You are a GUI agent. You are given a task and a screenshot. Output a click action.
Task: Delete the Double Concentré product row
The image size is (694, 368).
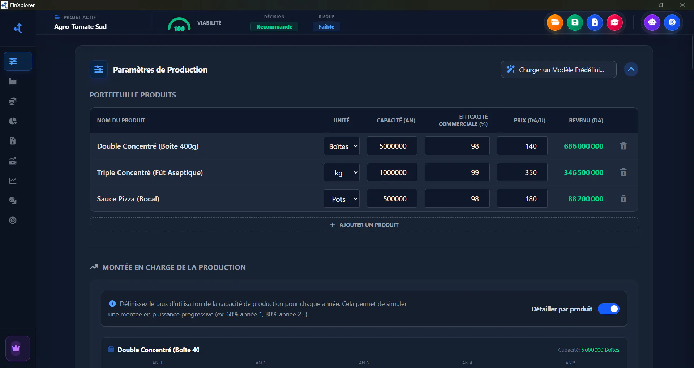pyautogui.click(x=624, y=146)
